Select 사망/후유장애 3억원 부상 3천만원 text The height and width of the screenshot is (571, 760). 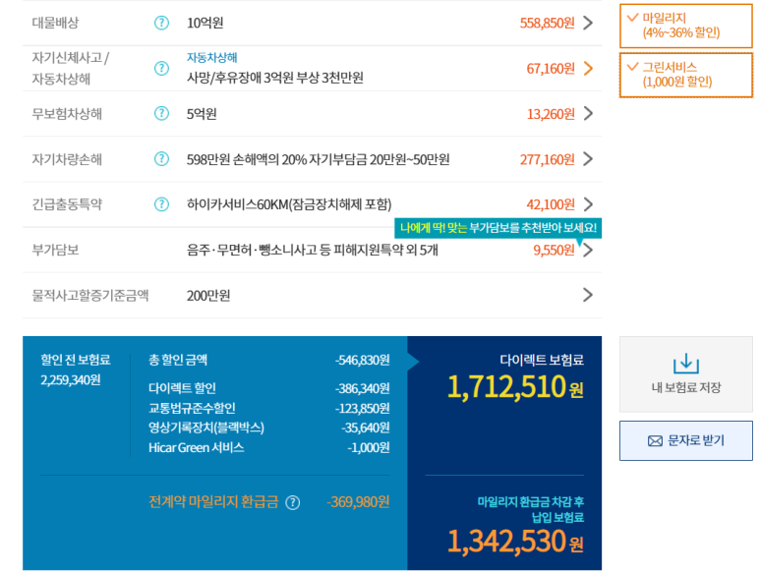tap(275, 78)
